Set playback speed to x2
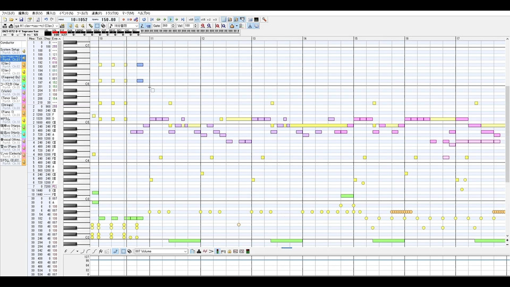 click(x=209, y=20)
